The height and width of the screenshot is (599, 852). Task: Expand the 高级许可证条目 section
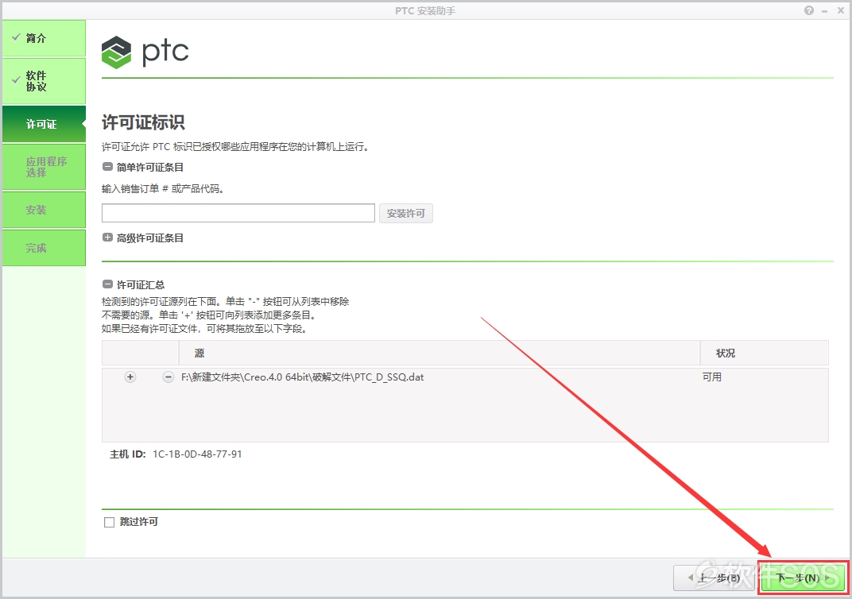[107, 238]
